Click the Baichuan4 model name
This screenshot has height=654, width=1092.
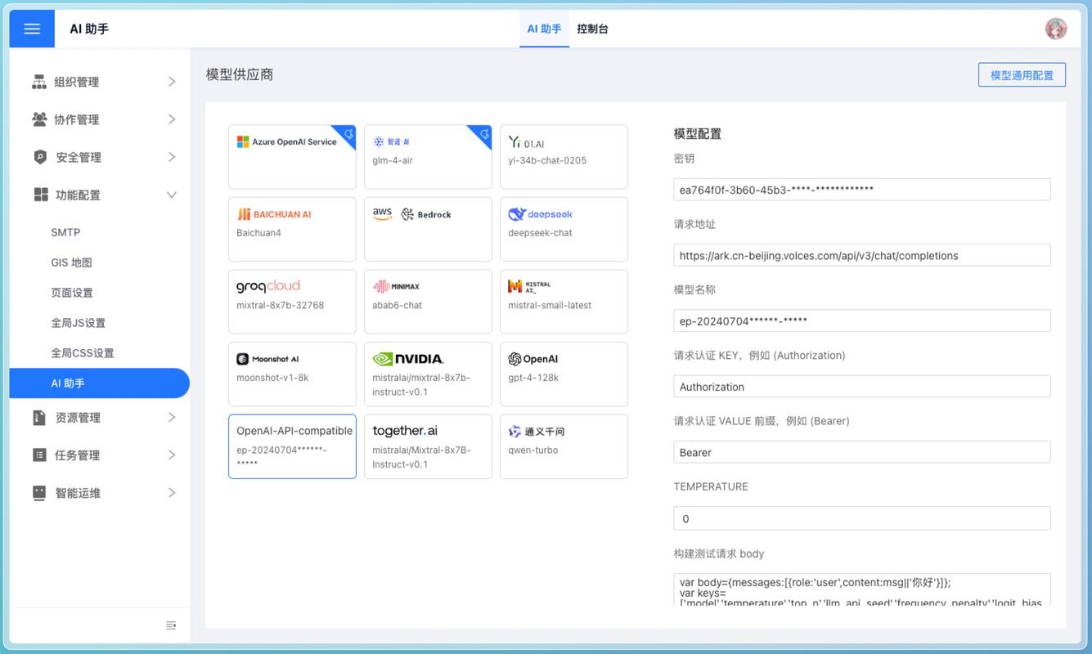258,233
